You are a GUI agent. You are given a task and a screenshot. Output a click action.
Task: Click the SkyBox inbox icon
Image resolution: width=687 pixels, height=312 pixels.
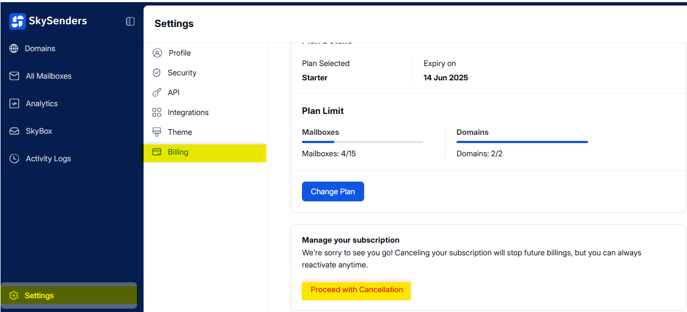pos(14,131)
